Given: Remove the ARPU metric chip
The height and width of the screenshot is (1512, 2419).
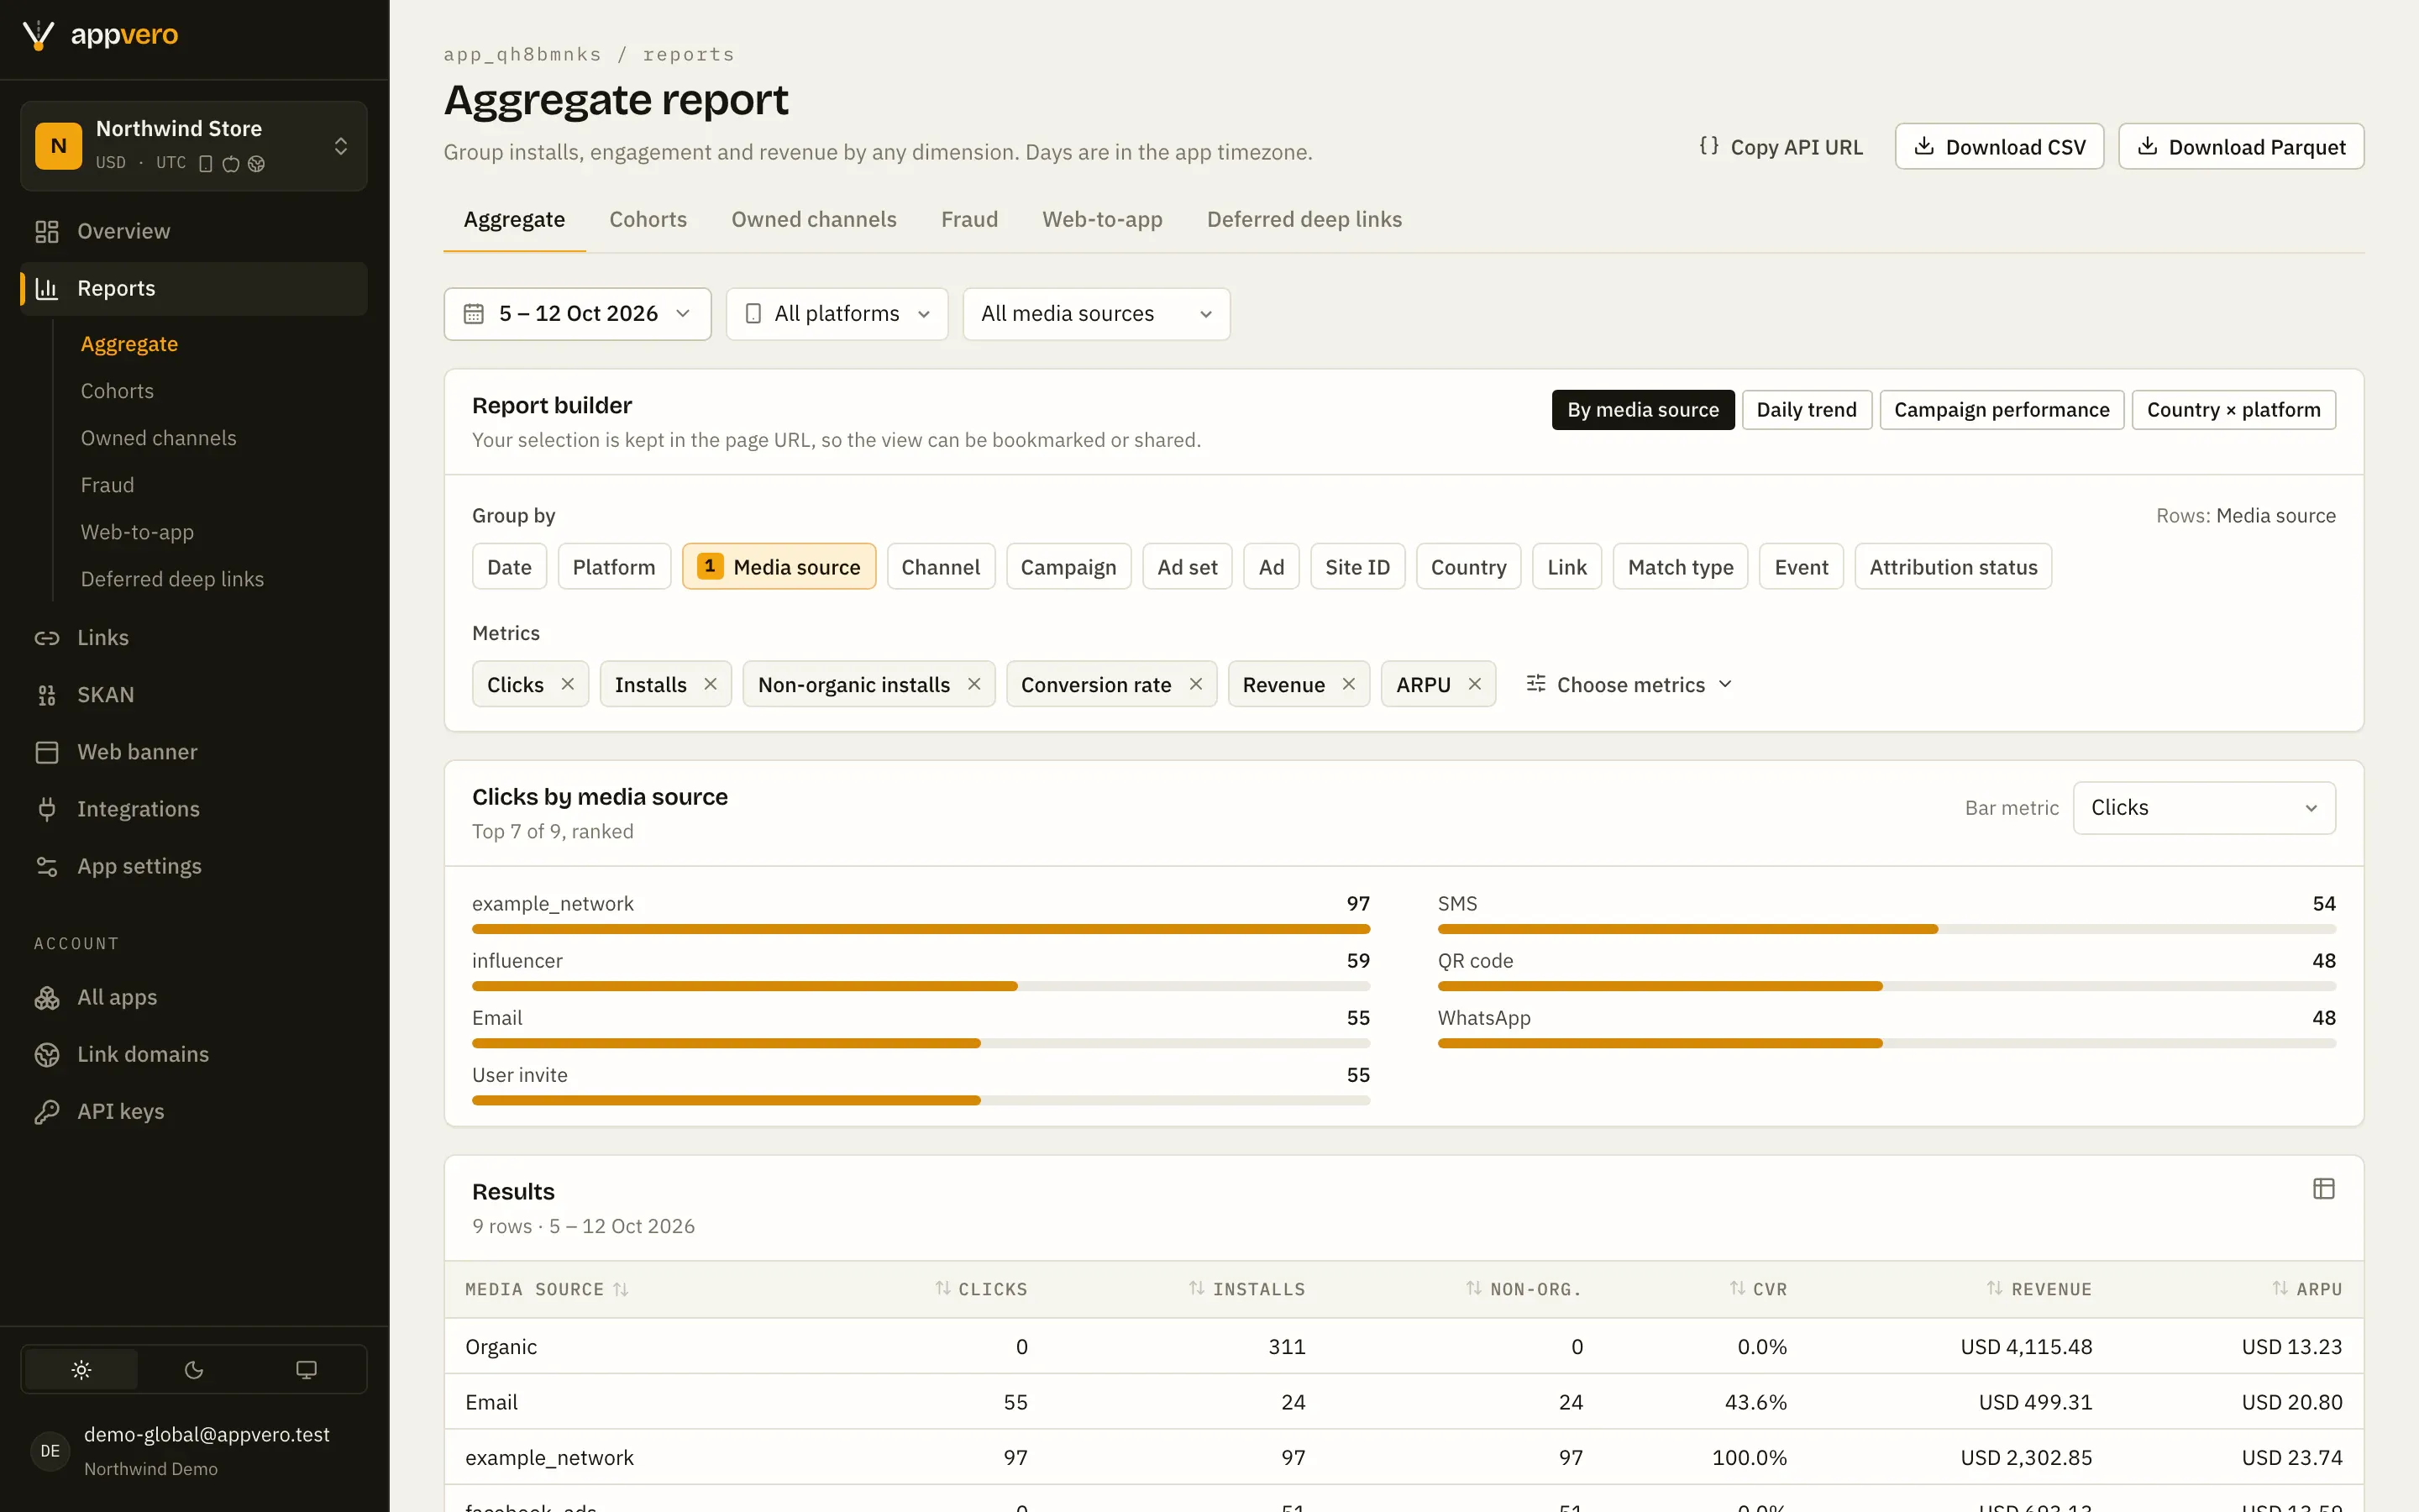Looking at the screenshot, I should [1474, 684].
